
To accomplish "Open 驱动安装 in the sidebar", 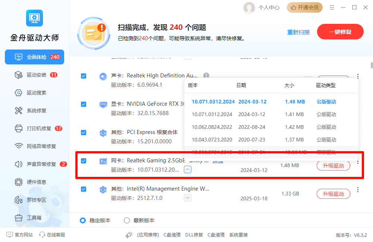I will click(34, 75).
